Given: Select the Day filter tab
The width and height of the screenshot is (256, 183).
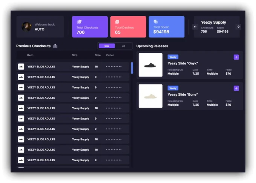Looking at the screenshot, I should [107, 46].
